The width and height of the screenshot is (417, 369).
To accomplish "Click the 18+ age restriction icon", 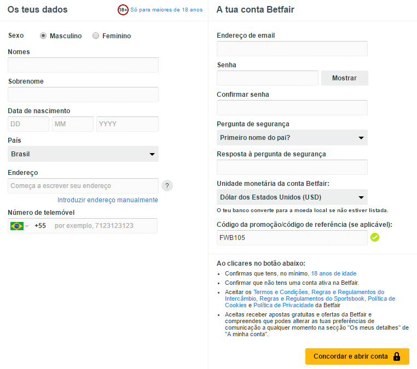I will click(x=123, y=10).
